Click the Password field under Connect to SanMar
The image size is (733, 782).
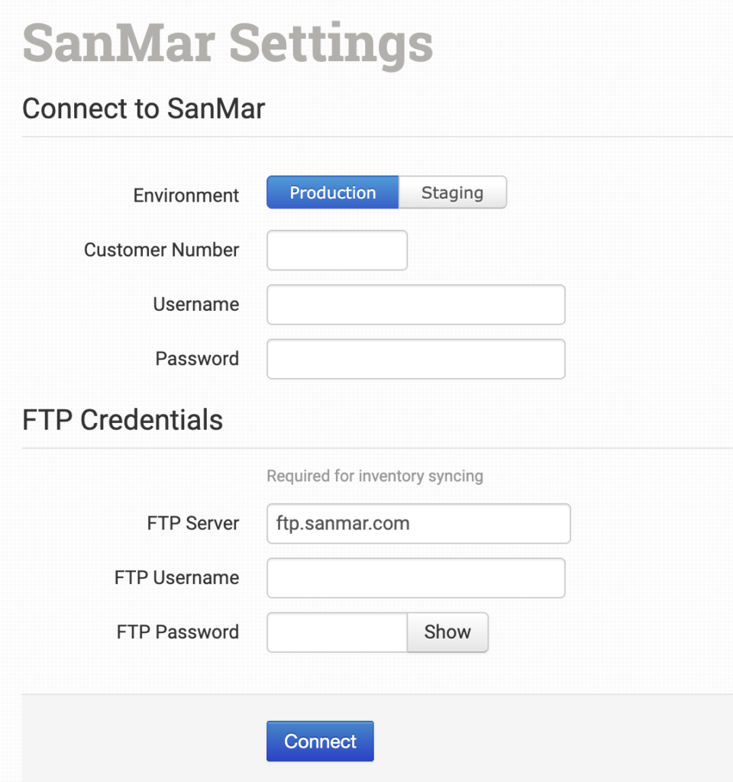pyautogui.click(x=415, y=359)
